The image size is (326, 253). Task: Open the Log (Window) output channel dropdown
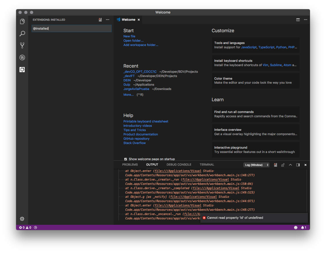click(x=256, y=165)
